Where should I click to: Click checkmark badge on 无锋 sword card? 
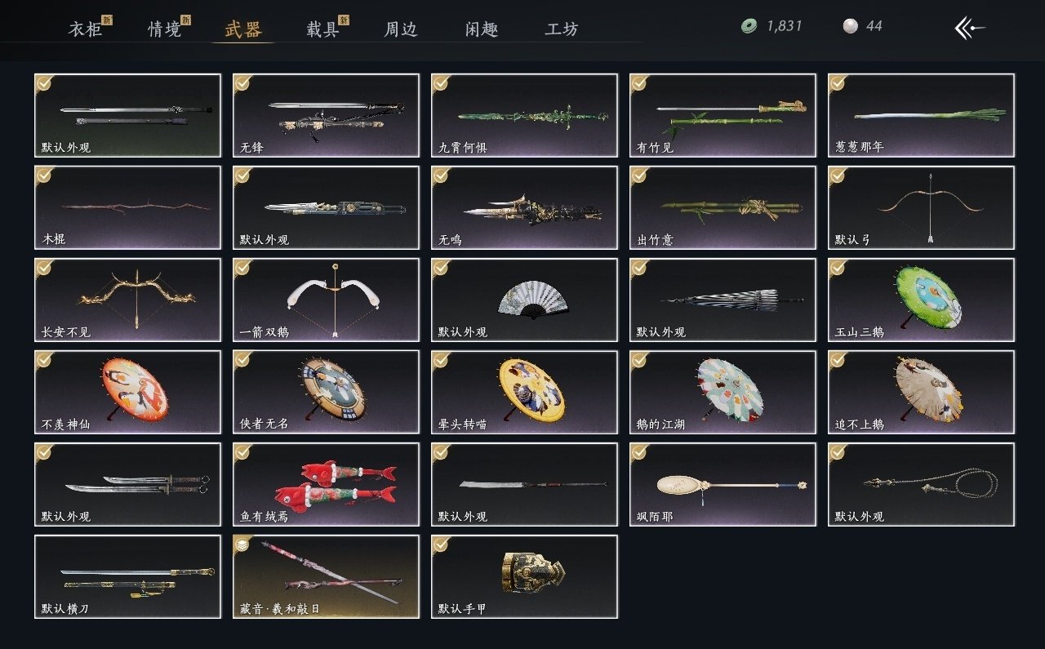pos(242,82)
